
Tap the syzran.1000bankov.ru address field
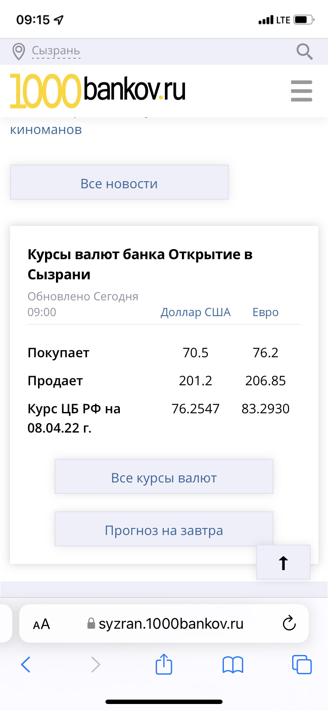click(x=171, y=623)
